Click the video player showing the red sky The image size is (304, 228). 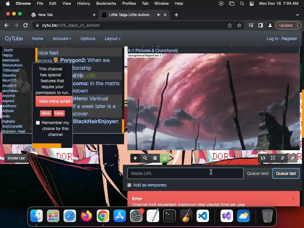213,102
